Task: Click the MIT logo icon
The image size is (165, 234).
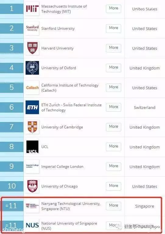Action: [x=32, y=9]
